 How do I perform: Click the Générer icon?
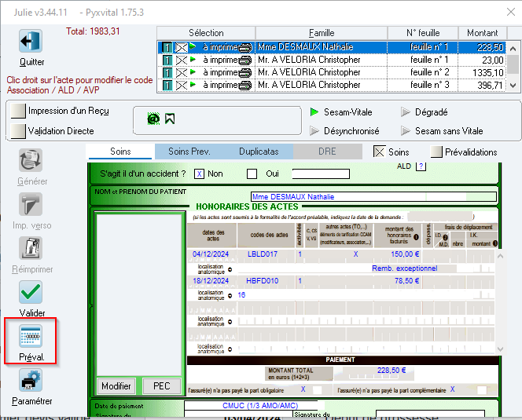31,160
